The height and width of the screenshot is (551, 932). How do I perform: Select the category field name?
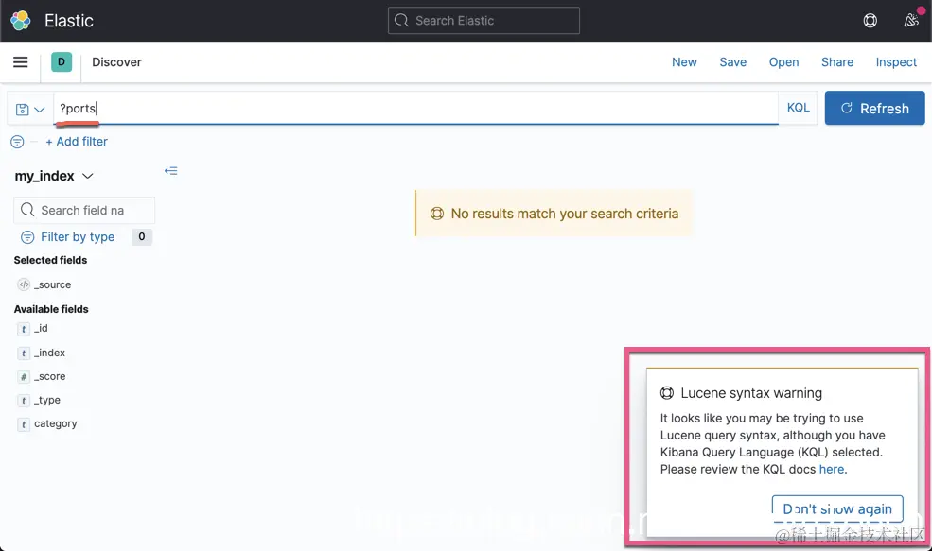[55, 424]
